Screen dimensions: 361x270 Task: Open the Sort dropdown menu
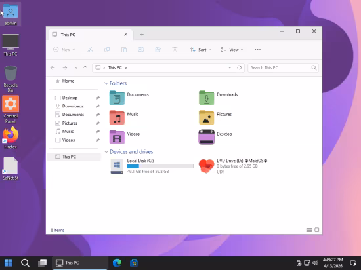[200, 50]
